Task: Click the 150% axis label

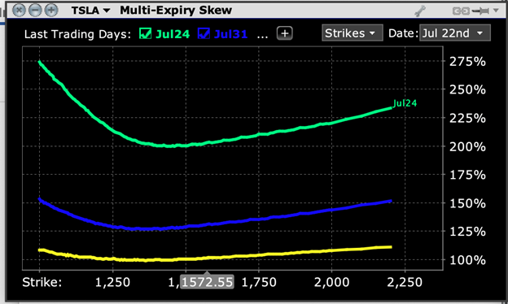Action: [467, 203]
